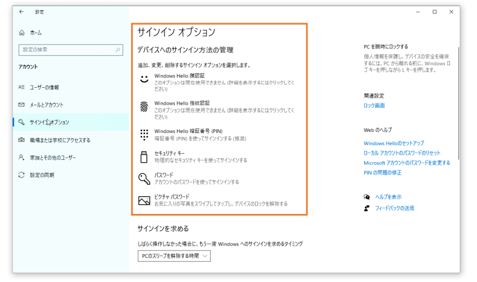Open 設定の同期 page

[71, 175]
